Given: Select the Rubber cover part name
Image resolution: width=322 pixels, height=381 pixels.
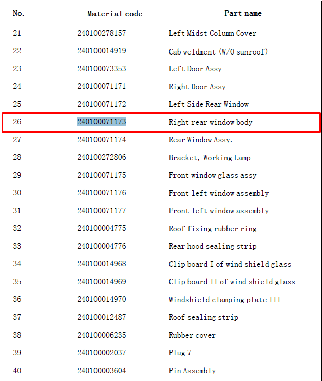Looking at the screenshot, I should point(192,335).
